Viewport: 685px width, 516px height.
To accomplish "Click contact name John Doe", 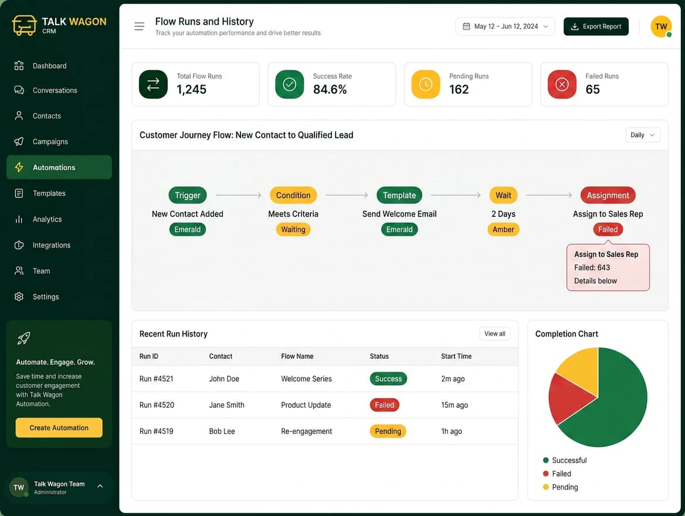I will click(x=224, y=379).
